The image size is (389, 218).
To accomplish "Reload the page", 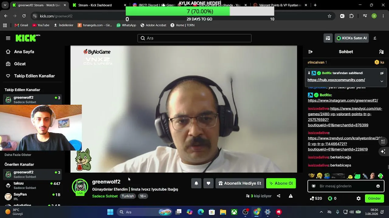I will 24,16.
